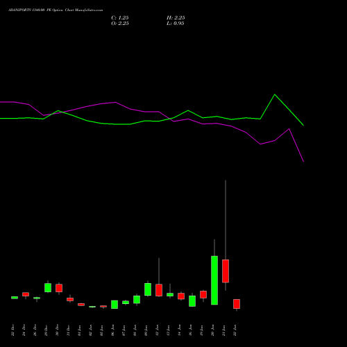Click the '01 Jan' date label
The image size is (347, 347).
tap(80, 330)
